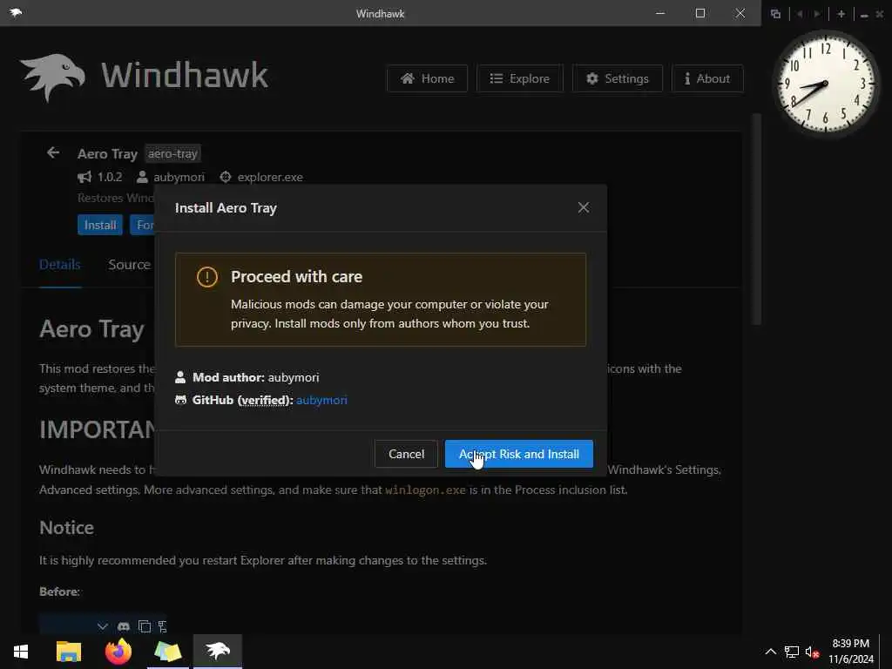Viewport: 892px width, 669px height.
Task: Close the Install Aero Tray dialog
Action: (583, 207)
